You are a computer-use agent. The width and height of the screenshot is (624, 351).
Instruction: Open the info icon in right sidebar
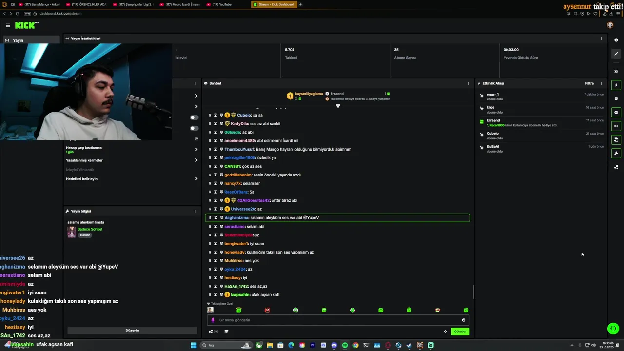click(x=616, y=40)
